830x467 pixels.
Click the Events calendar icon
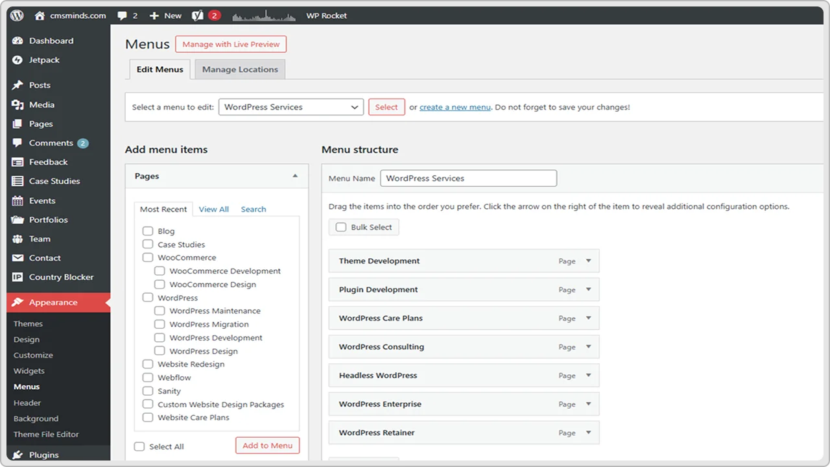tap(18, 200)
